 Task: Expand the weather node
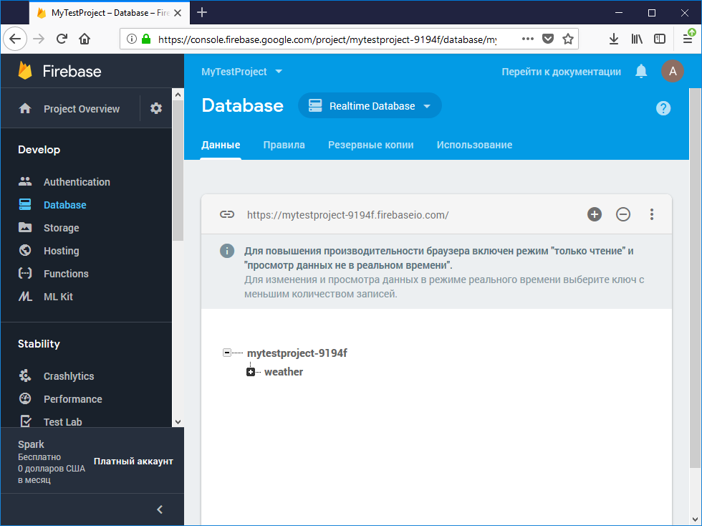251,372
